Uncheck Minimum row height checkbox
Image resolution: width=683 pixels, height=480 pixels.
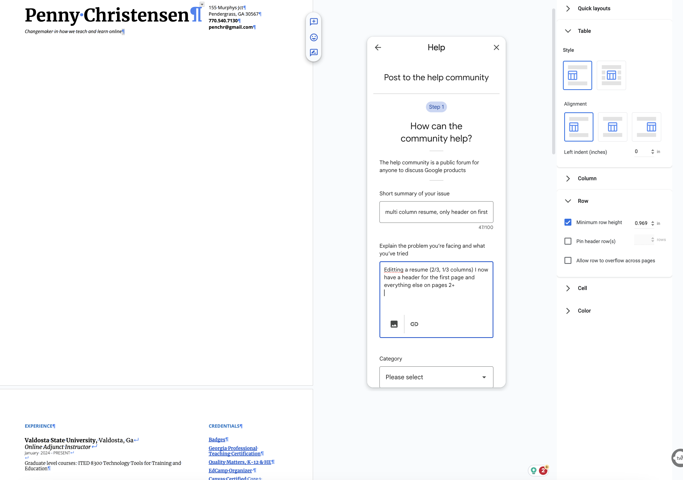point(568,222)
